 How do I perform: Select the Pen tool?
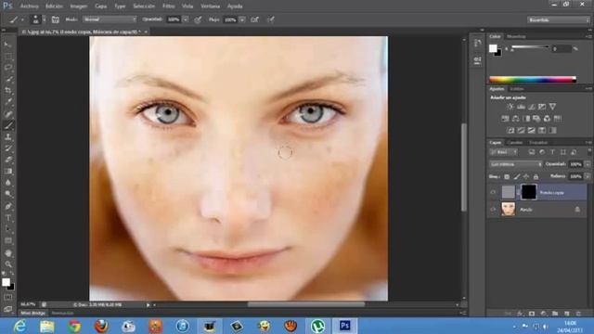point(8,206)
